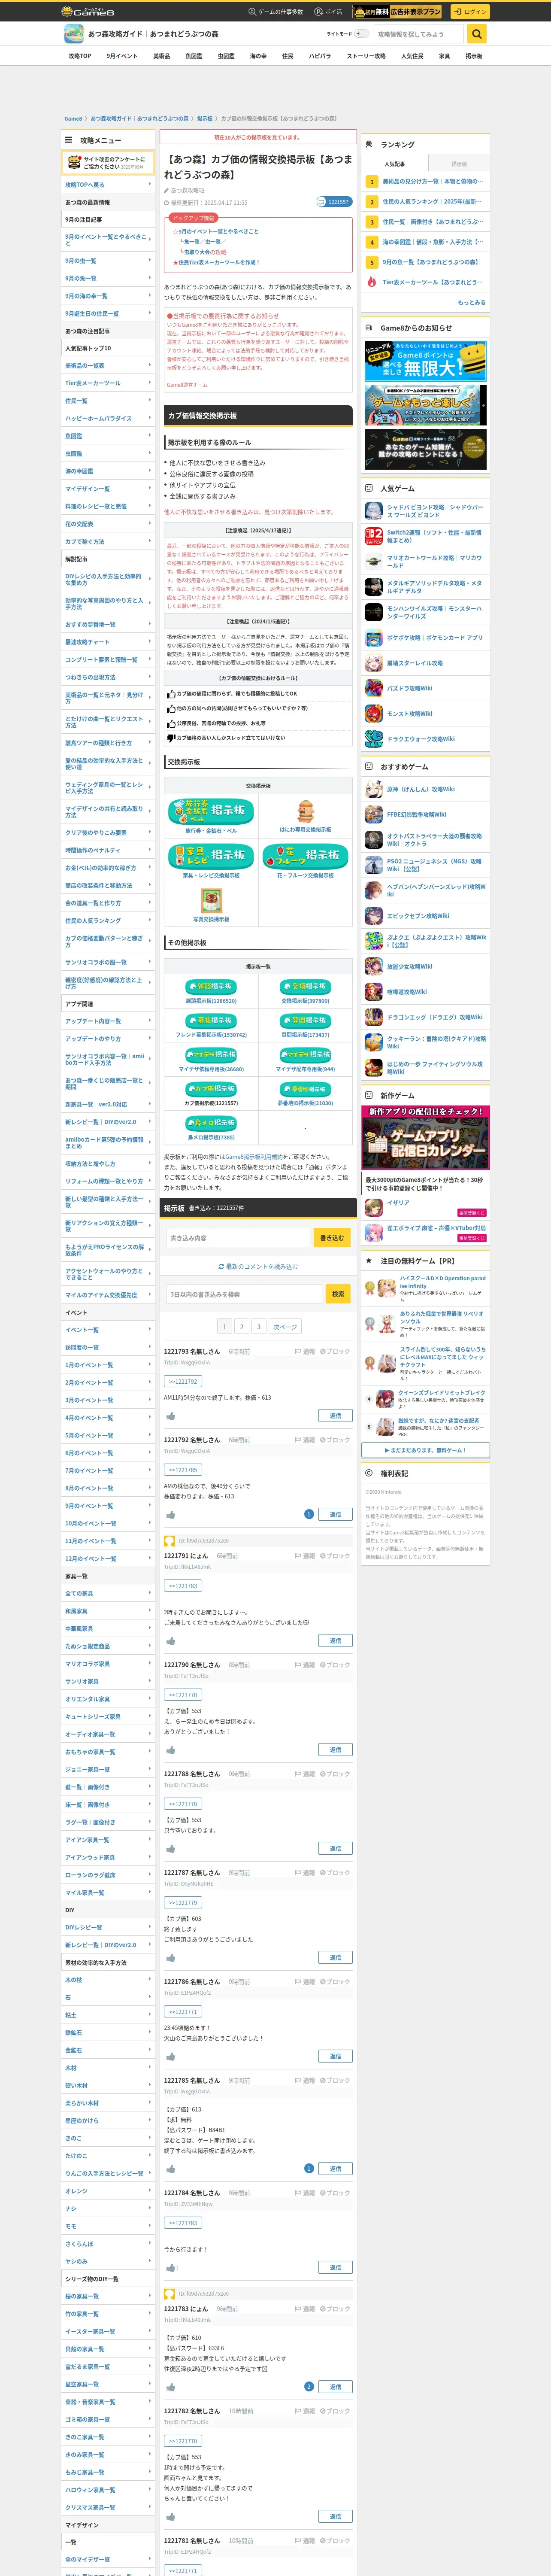The height and width of the screenshot is (2576, 551).
Task: Open 旅行券・金鉱石・ベル board banner
Action: [211, 811]
